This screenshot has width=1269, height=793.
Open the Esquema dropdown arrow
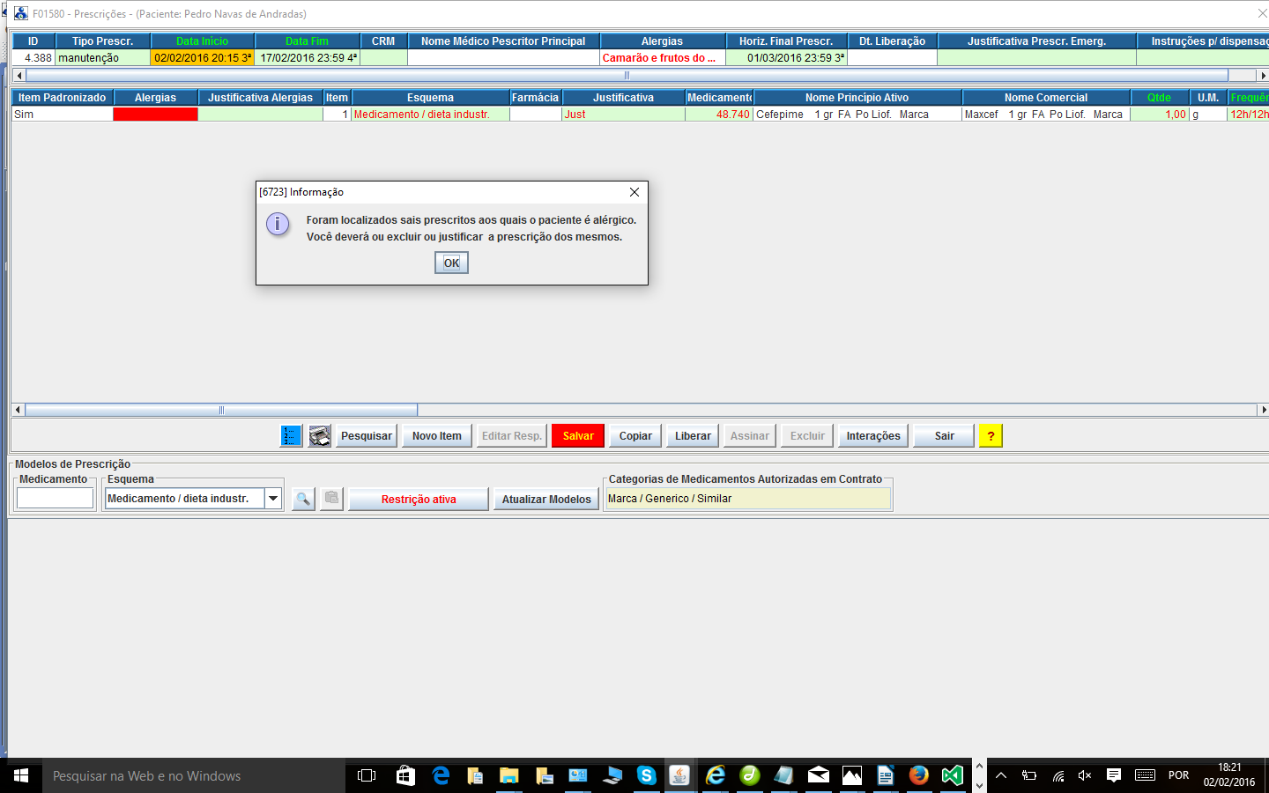273,499
